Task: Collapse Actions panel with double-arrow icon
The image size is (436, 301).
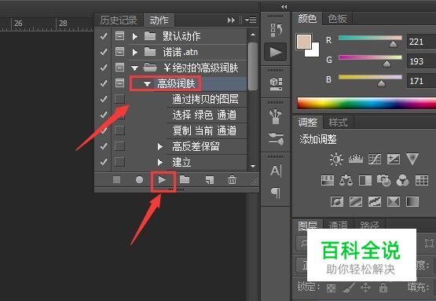Action: [231, 20]
